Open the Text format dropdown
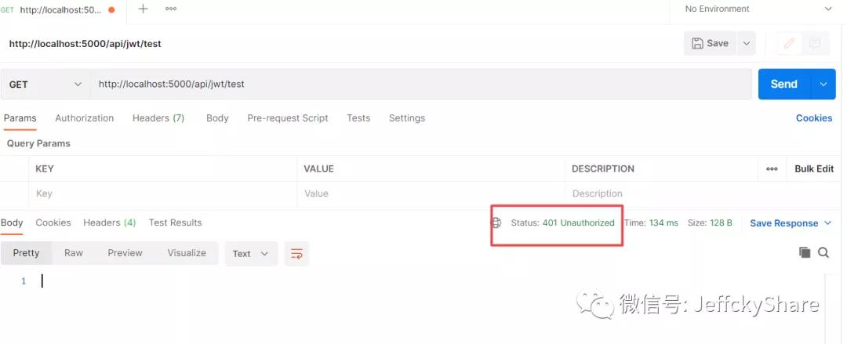The height and width of the screenshot is (344, 847). [251, 254]
